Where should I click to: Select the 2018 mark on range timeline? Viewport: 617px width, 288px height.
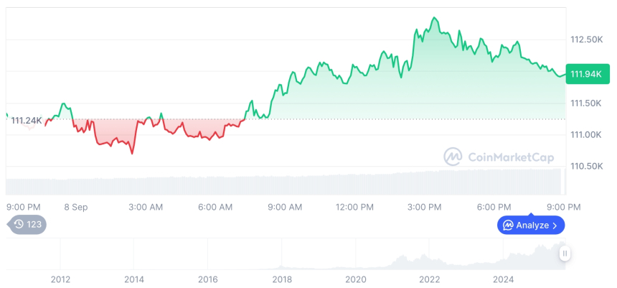point(282,279)
